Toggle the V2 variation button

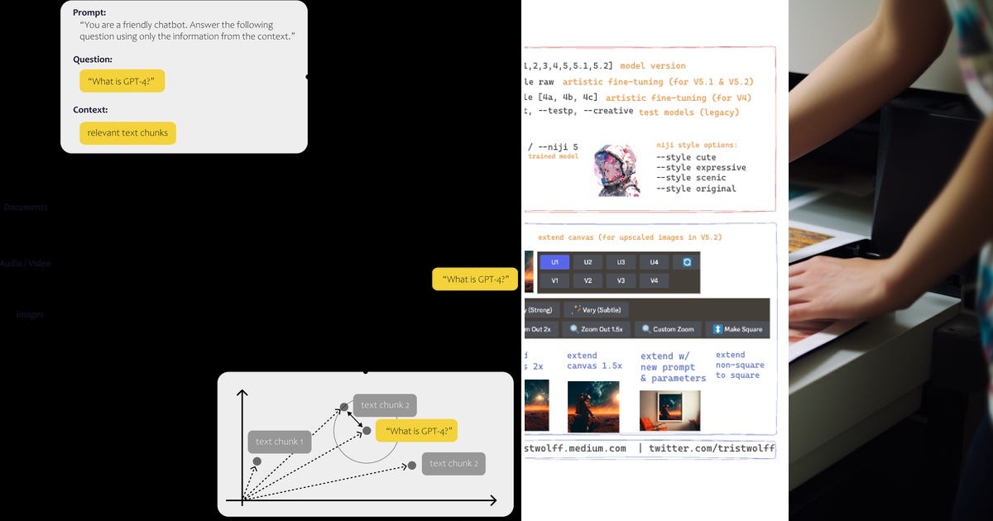tap(588, 281)
